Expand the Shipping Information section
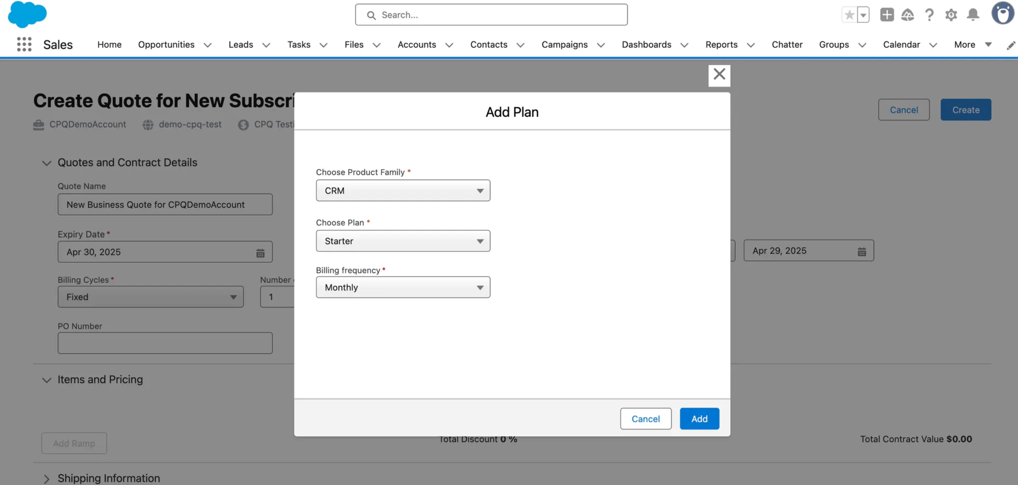Screen dimensions: 1018x485 [x=46, y=478]
